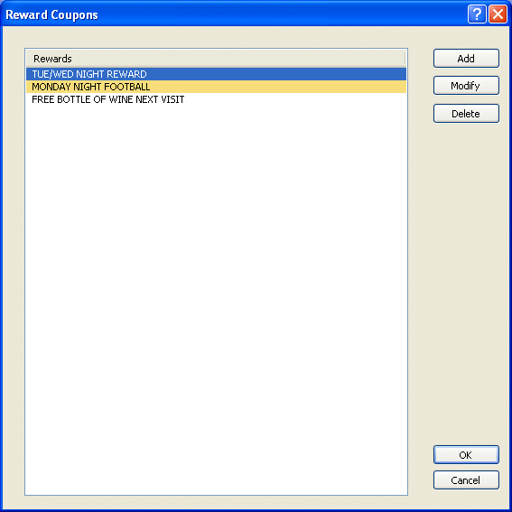Confirm changes with the OK button
Screen dimensions: 512x512
click(x=466, y=455)
